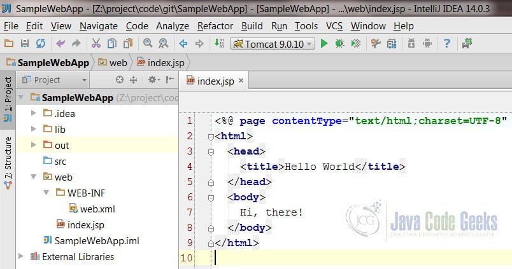The image size is (512, 269).
Task: Click the Cut scissors icon
Action: pos(96,43)
